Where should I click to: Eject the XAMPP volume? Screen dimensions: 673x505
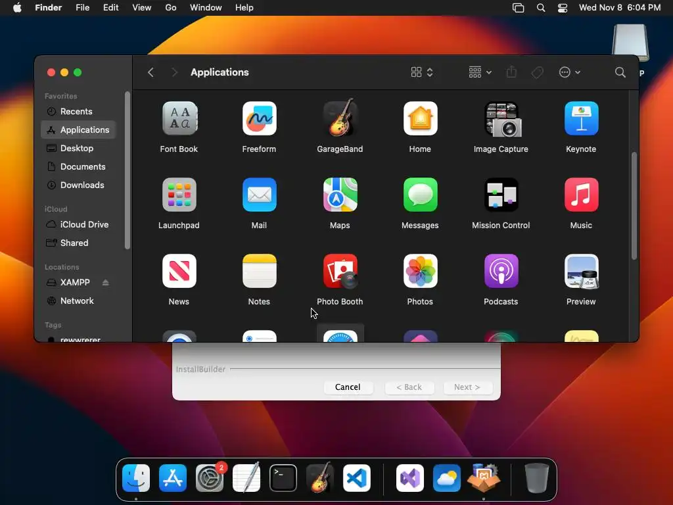106,283
